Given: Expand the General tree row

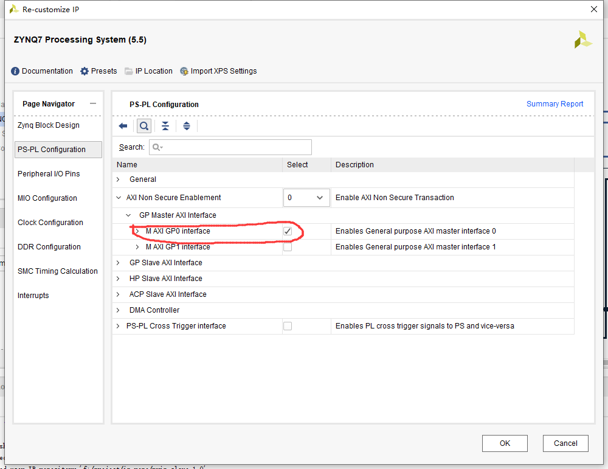Looking at the screenshot, I should tap(119, 179).
